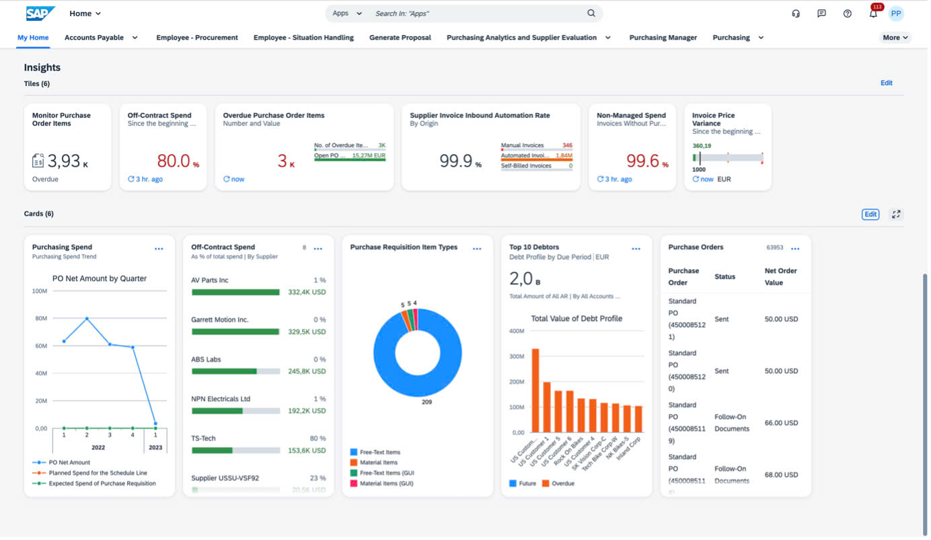Open the feedback chat icon
The image size is (931, 540).
[x=821, y=13]
